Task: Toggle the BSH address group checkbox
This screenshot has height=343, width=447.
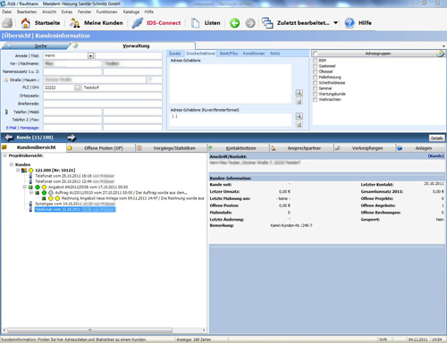Action: (315, 61)
